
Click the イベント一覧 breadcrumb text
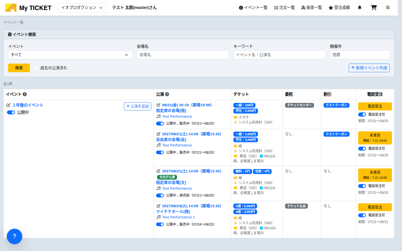tap(13, 22)
